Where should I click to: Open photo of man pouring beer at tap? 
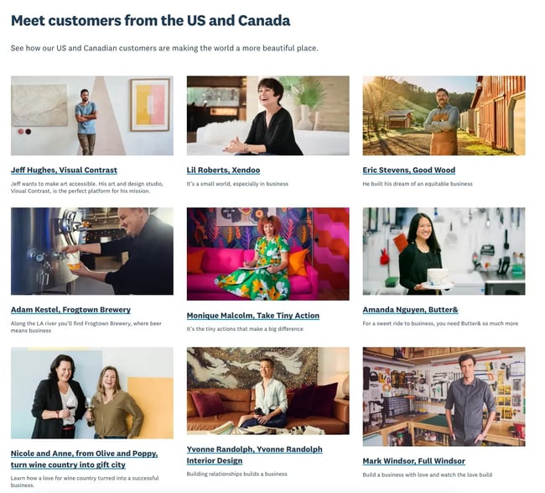[x=92, y=251]
